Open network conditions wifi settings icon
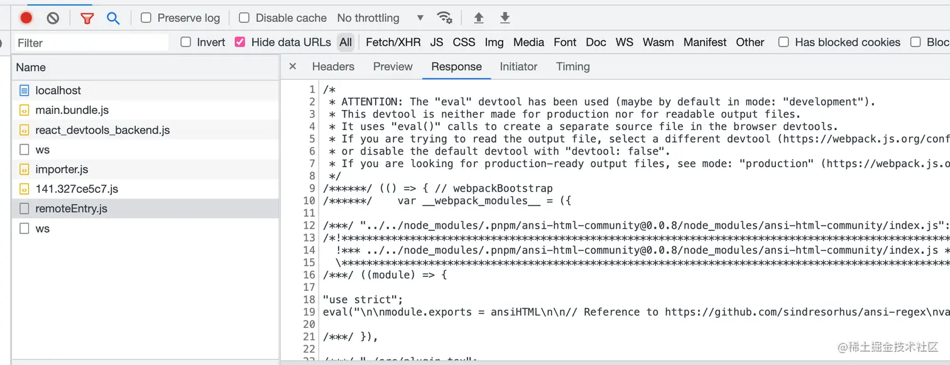This screenshot has width=950, height=365. [445, 18]
